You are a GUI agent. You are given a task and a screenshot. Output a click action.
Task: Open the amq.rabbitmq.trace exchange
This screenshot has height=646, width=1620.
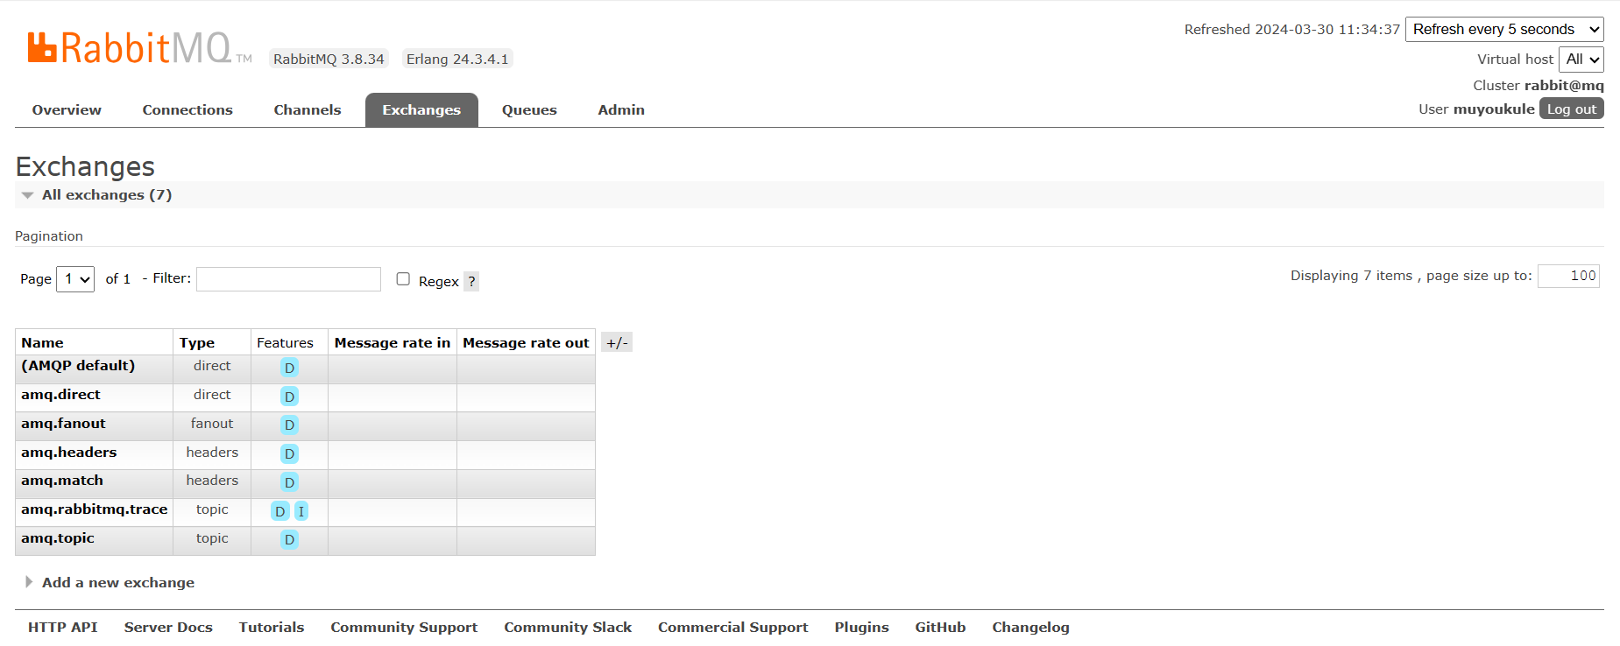[95, 509]
